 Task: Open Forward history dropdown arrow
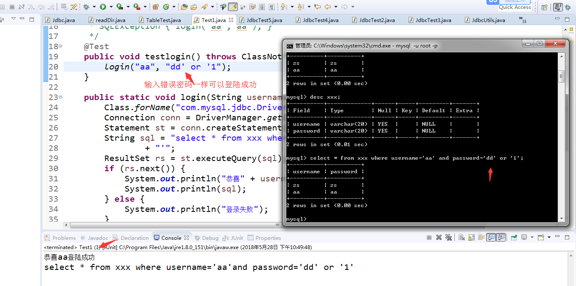[353, 7]
